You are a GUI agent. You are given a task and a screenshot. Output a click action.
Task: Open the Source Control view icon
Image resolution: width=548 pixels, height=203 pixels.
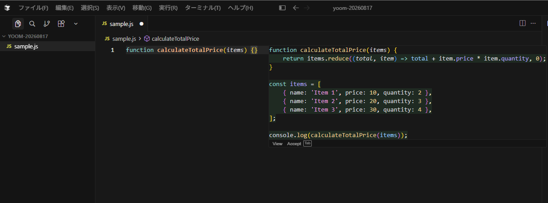(x=47, y=24)
